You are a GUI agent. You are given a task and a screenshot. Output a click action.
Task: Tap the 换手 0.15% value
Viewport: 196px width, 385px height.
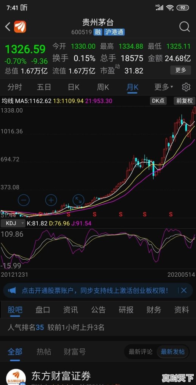click(x=84, y=58)
